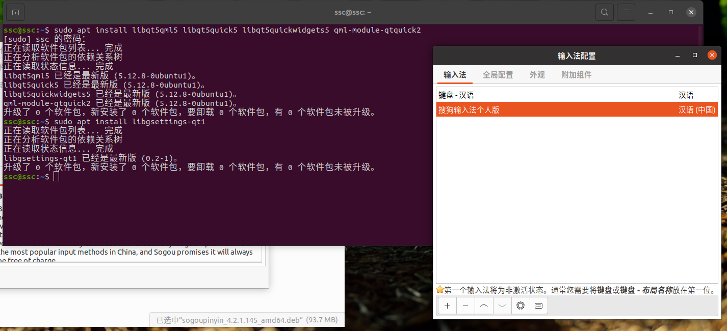Move the selected input method down
The height and width of the screenshot is (331, 727).
[502, 306]
